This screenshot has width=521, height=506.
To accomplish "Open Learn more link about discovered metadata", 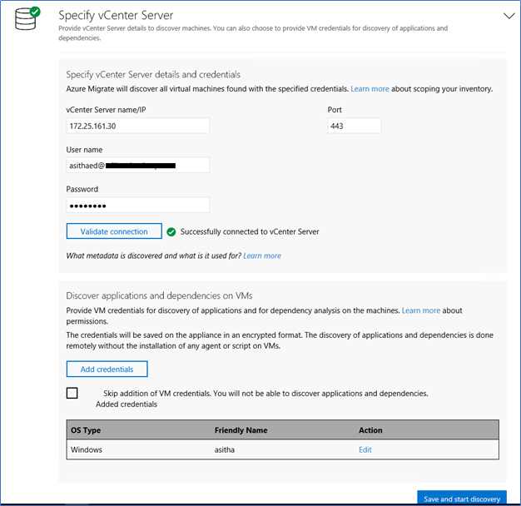I will coord(262,255).
